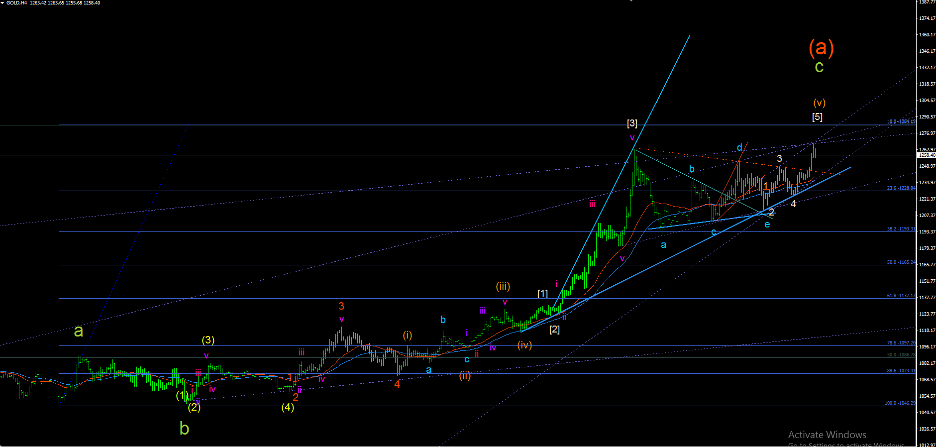Image resolution: width=936 pixels, height=447 pixels.
Task: Click the orange (i) wave label
Action: (408, 335)
